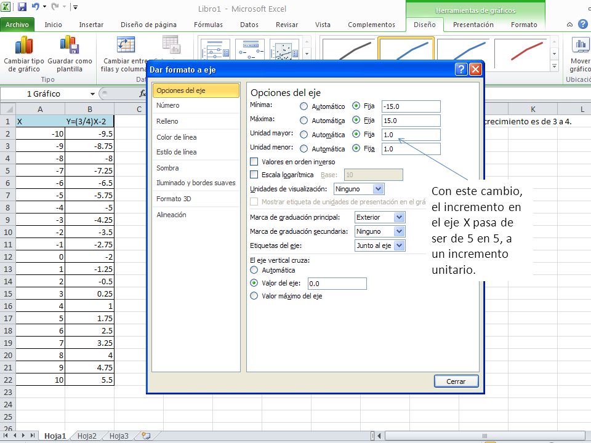Select Valor máximo del eje radio
This screenshot has height=443, width=591.
(x=254, y=296)
